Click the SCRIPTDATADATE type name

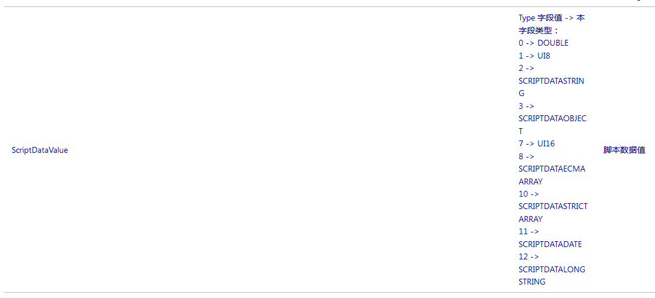click(x=550, y=244)
